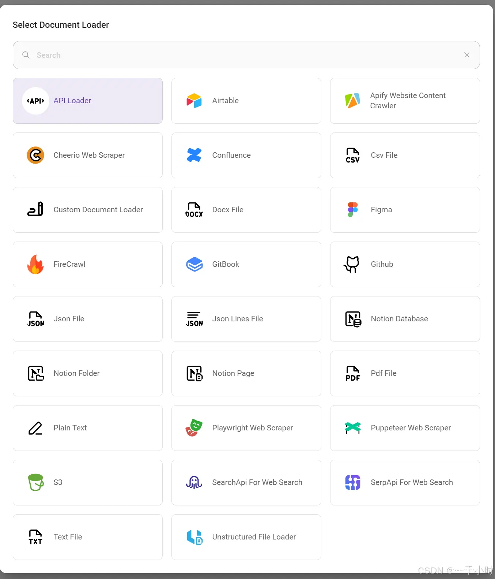Image resolution: width=495 pixels, height=579 pixels.
Task: Pick the GitBook label
Action: click(x=226, y=264)
